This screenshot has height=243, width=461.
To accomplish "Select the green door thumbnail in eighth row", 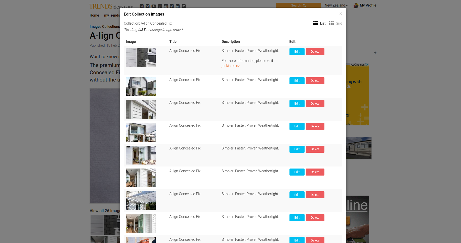I will 141,223.
